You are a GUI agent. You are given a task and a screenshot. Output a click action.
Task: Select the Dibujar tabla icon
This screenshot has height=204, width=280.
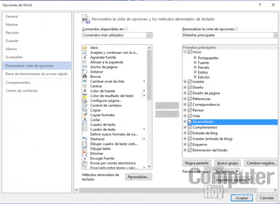pyautogui.click(x=84, y=148)
